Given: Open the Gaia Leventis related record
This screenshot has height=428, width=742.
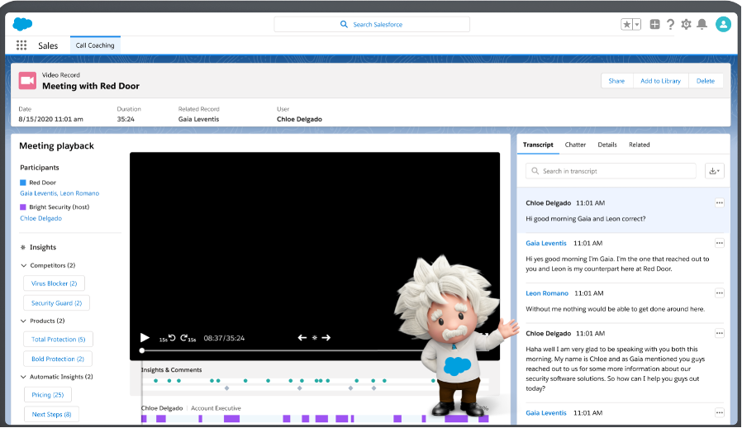Looking at the screenshot, I should (x=199, y=119).
